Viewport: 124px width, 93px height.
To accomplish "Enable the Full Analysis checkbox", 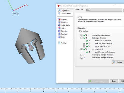I will coord(79,31).
